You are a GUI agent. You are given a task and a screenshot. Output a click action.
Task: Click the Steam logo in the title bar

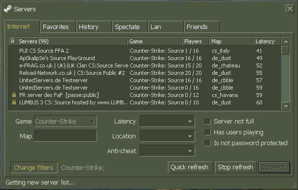pos(8,9)
